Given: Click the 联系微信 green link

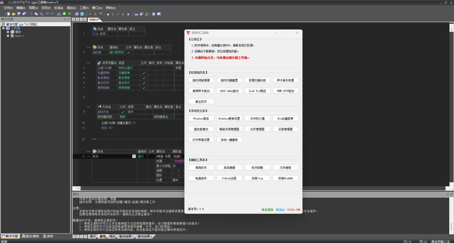Looking at the screenshot, I should tap(267, 209).
